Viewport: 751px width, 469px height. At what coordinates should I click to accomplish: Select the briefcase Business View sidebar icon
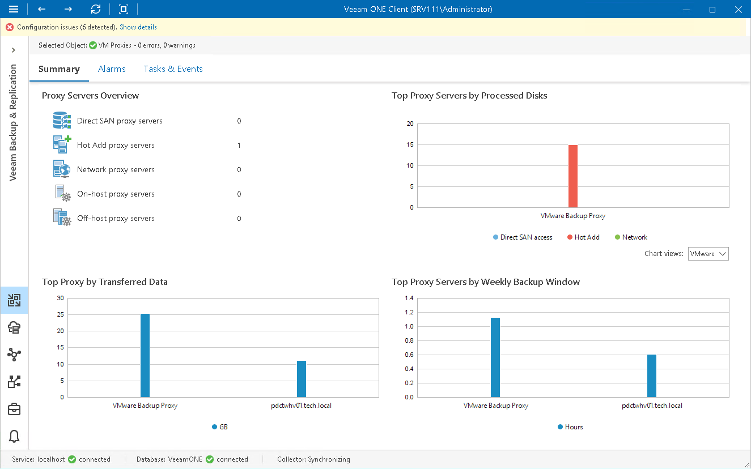[x=14, y=409]
